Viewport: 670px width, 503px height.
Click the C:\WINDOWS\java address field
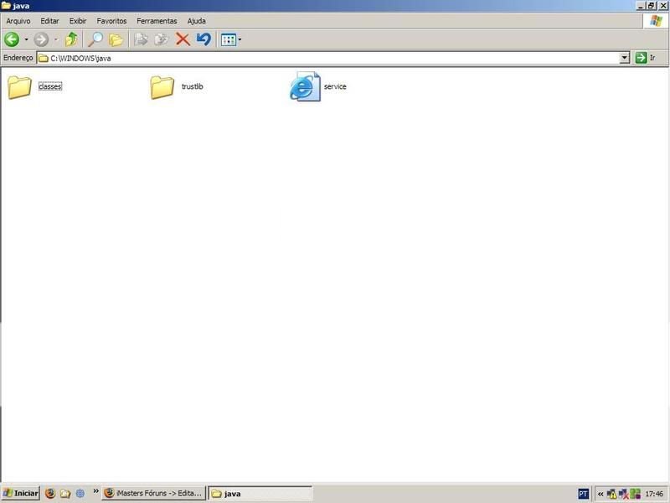(x=335, y=58)
